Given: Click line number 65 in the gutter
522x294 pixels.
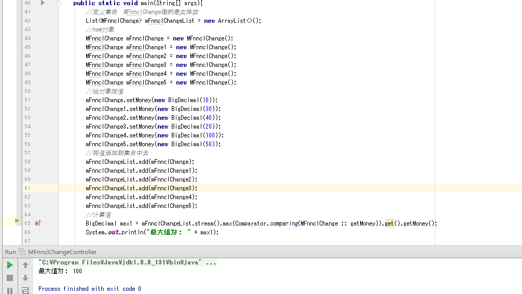Looking at the screenshot, I should pos(28,223).
